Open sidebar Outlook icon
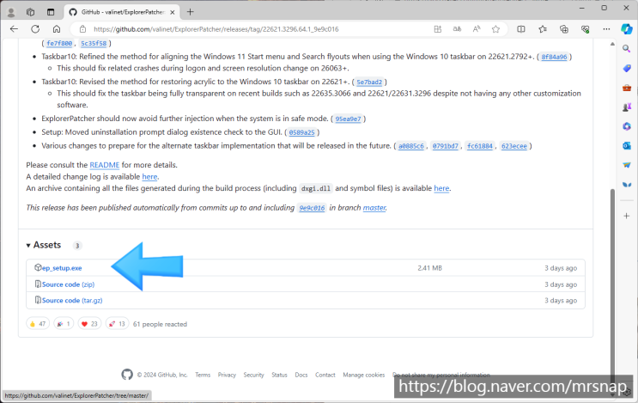The height and width of the screenshot is (403, 638). pos(627,146)
